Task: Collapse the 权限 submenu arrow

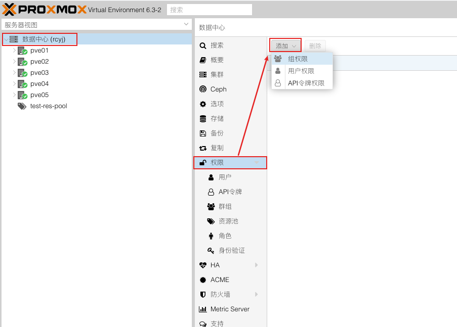Action: 257,162
